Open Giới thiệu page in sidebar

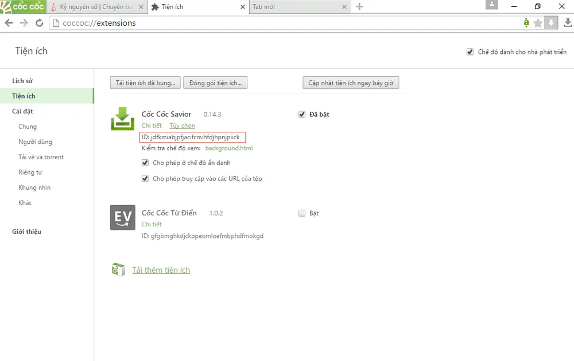26,231
